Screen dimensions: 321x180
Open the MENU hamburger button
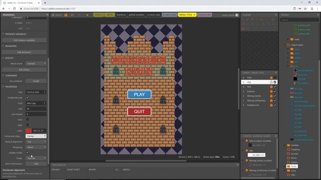(x=57, y=15)
